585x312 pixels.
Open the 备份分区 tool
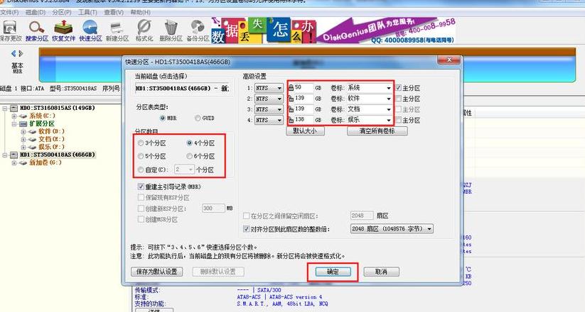click(x=198, y=30)
